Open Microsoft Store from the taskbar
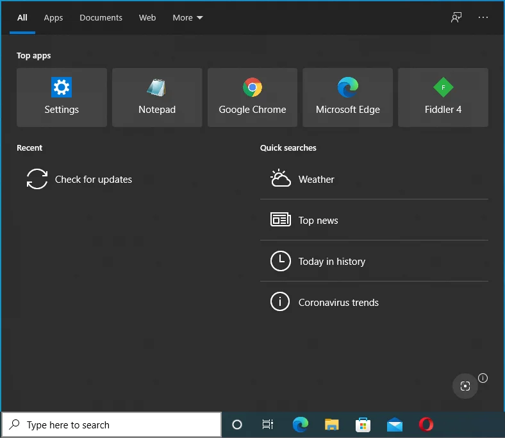Viewport: 505px width, 438px height. pos(363,425)
